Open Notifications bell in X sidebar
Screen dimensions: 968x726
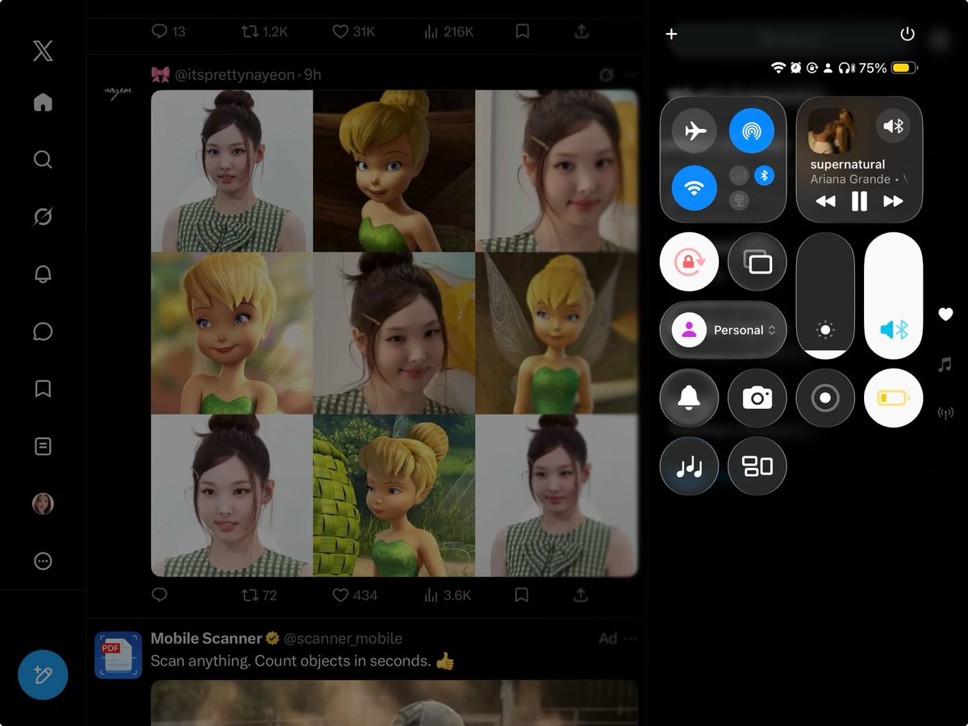tap(43, 274)
